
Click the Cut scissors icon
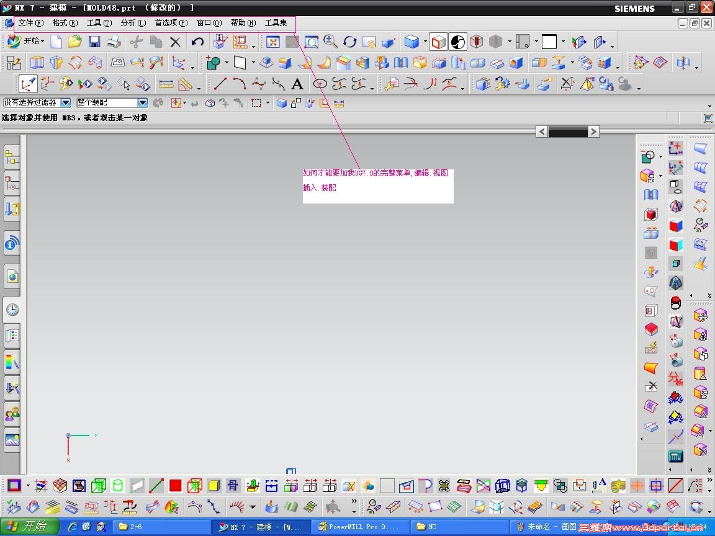[136, 42]
